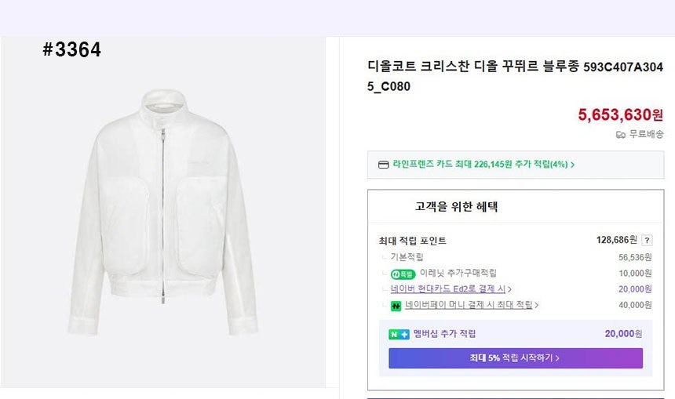Click the 최대 적립 포인트 label

click(x=412, y=241)
